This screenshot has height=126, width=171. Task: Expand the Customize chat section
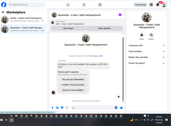point(147,46)
